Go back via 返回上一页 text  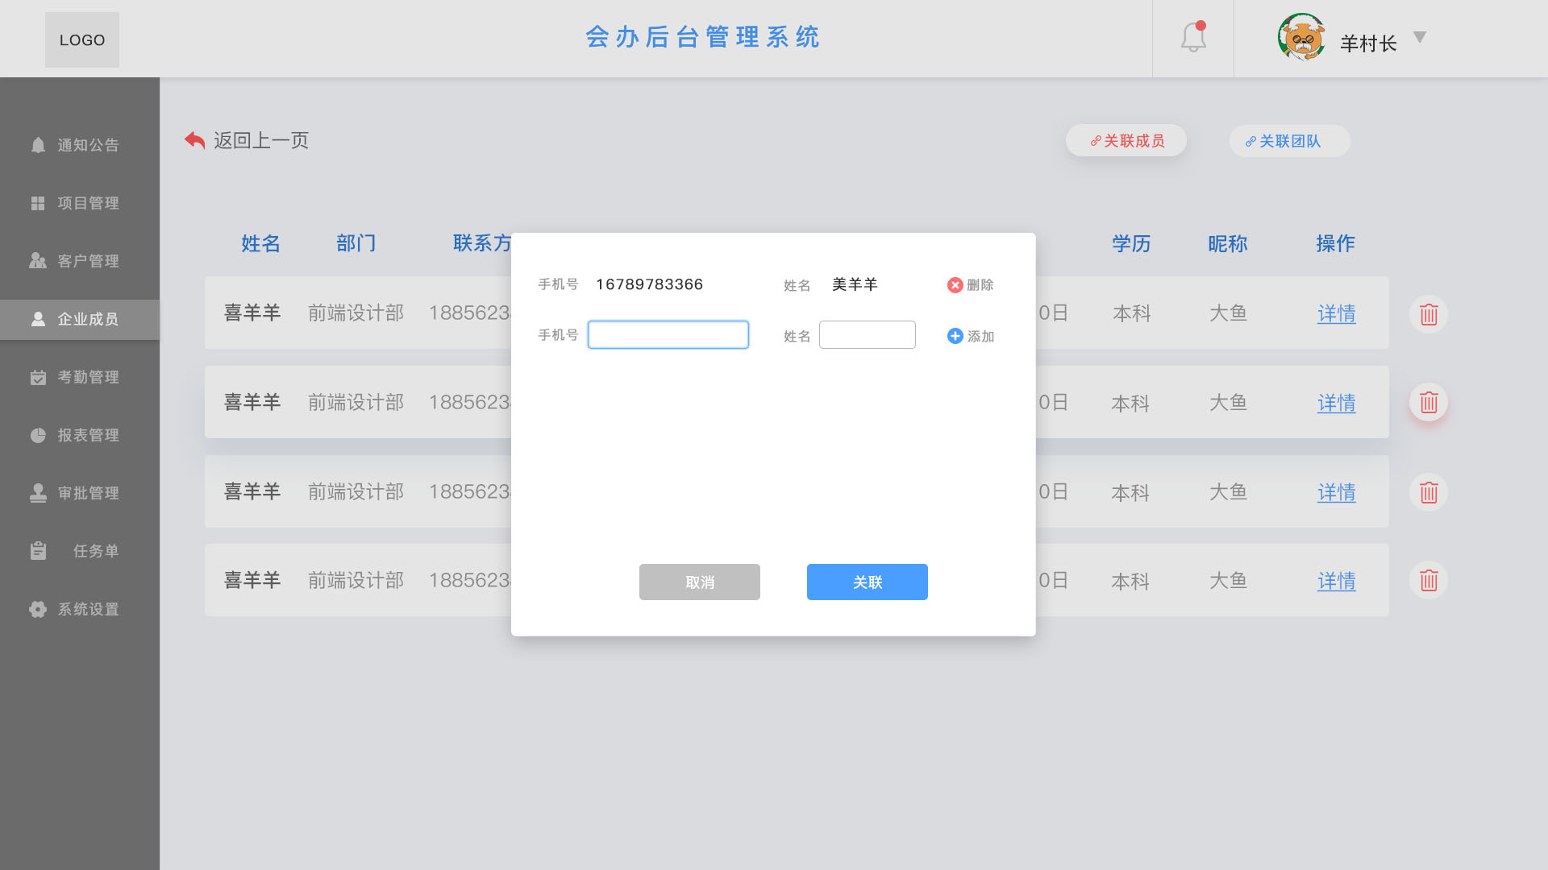[261, 140]
